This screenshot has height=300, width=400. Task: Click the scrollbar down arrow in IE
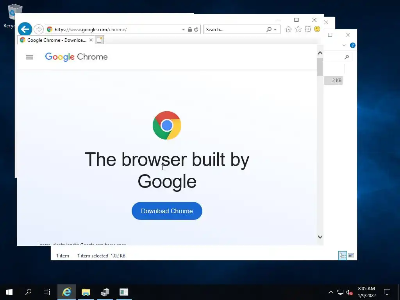coord(320,237)
